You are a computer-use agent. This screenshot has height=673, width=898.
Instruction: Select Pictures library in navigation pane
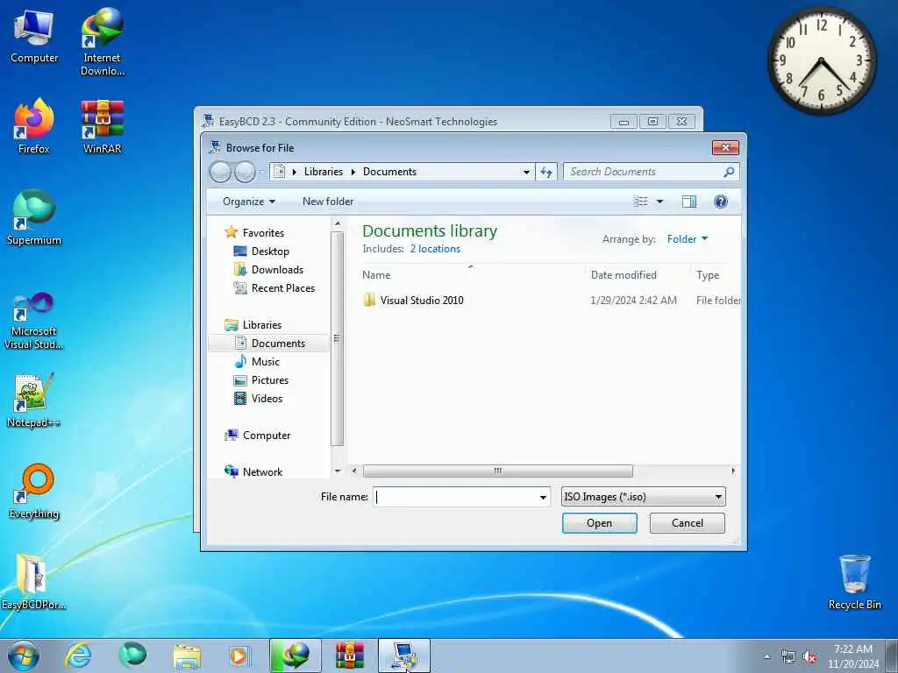click(x=270, y=380)
